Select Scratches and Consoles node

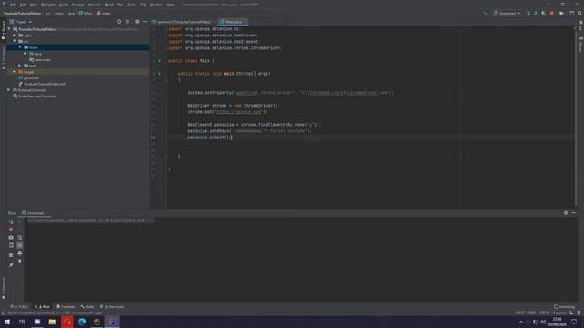(x=35, y=97)
